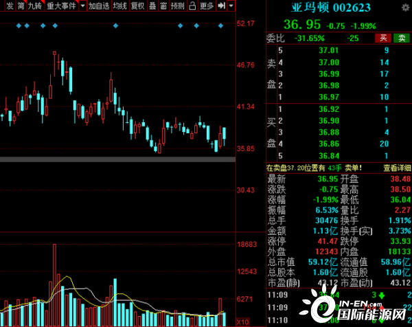
Task: Open the dropdown arrow at toolbar's right end
Action: tap(230, 5)
